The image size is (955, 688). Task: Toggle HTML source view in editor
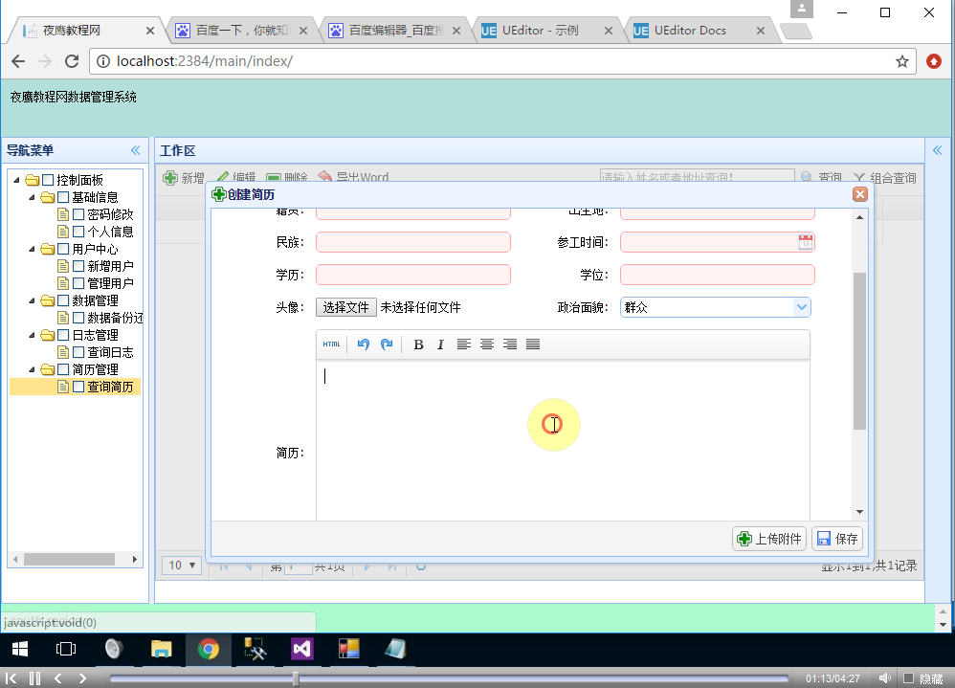(x=331, y=344)
